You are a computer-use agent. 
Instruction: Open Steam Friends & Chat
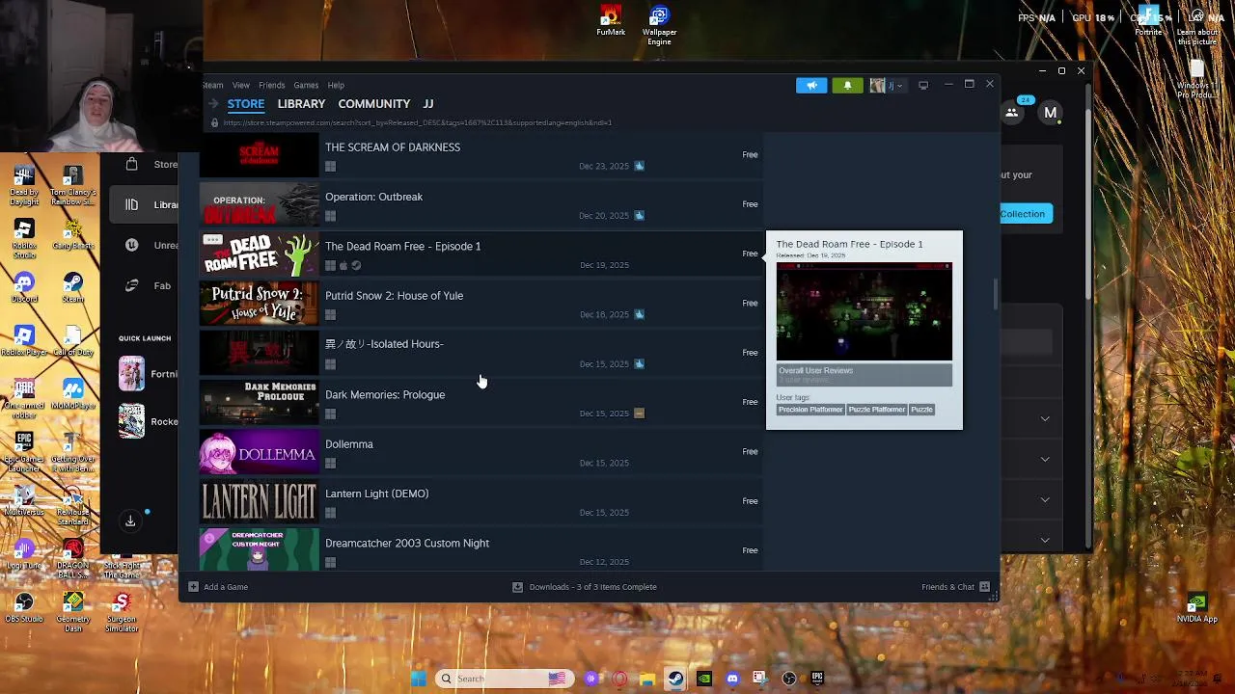(955, 587)
